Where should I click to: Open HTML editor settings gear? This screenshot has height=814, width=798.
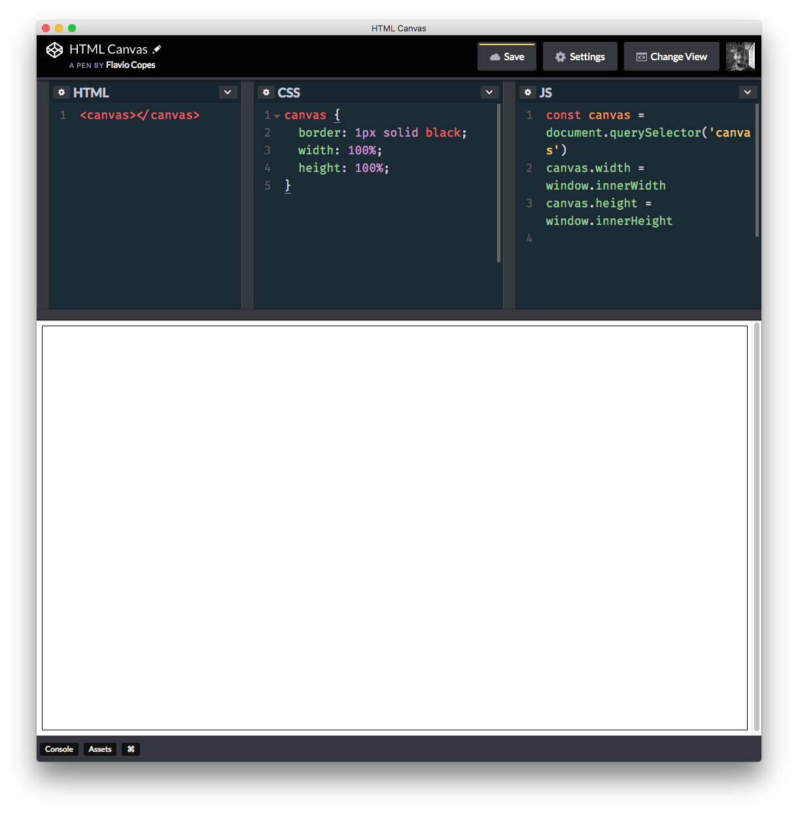pos(61,93)
